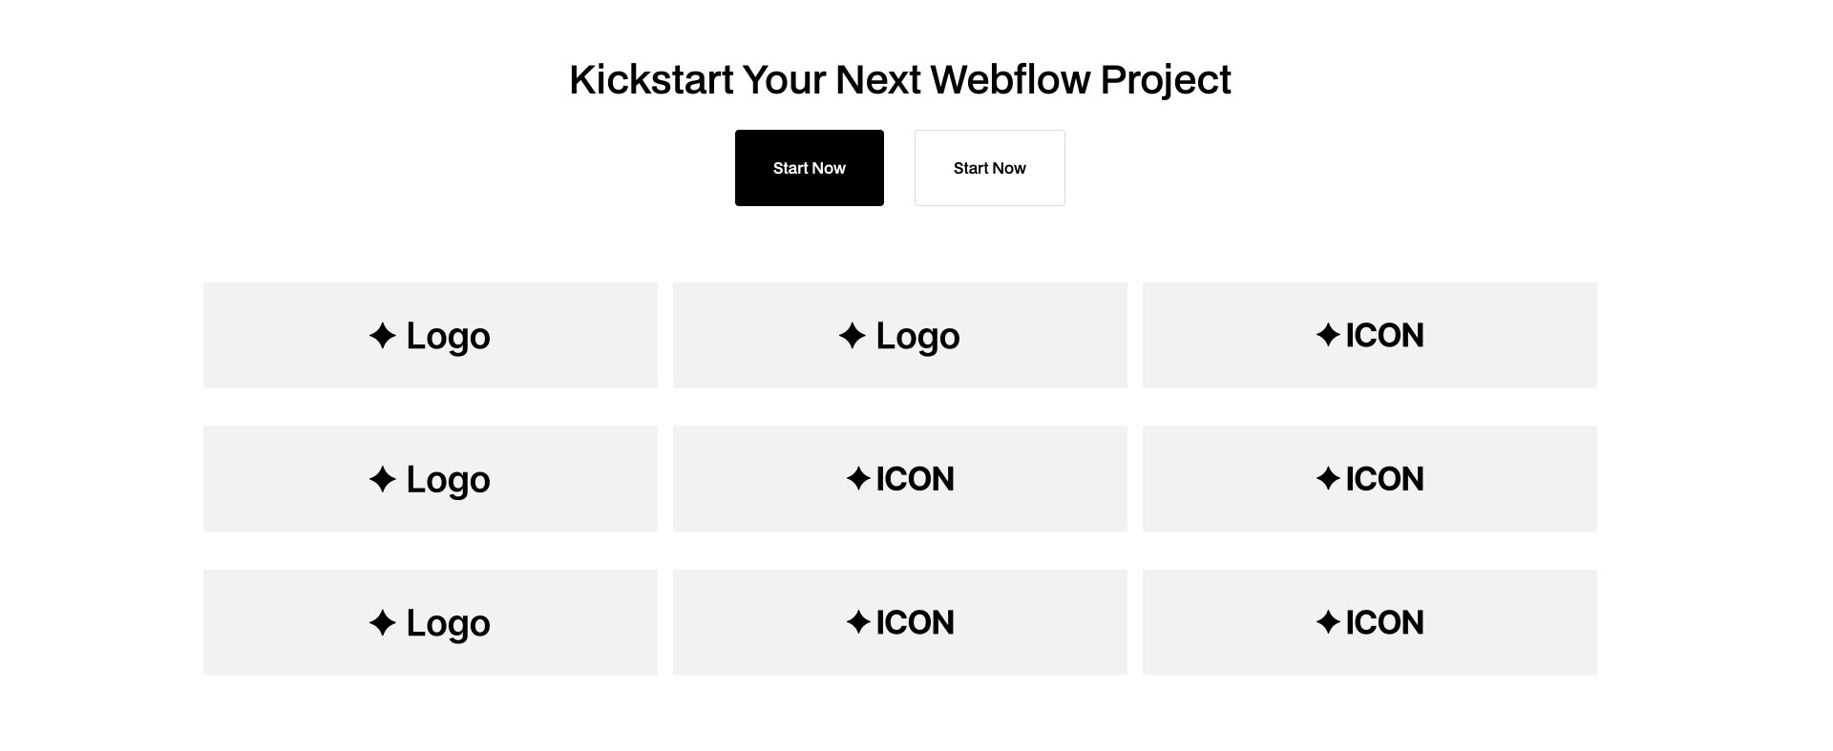Click the star icon in bottom-left Logo tile

382,622
